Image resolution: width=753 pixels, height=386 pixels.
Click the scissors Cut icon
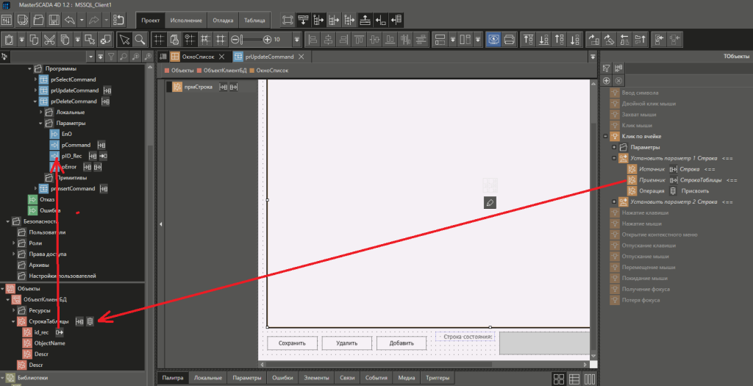(x=49, y=39)
